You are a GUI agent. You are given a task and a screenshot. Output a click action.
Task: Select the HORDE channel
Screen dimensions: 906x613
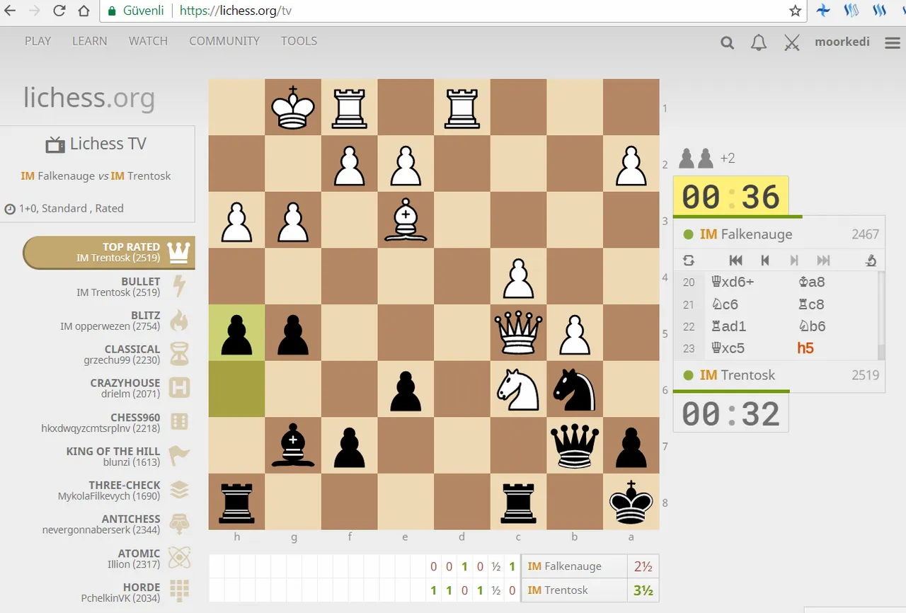(x=110, y=592)
